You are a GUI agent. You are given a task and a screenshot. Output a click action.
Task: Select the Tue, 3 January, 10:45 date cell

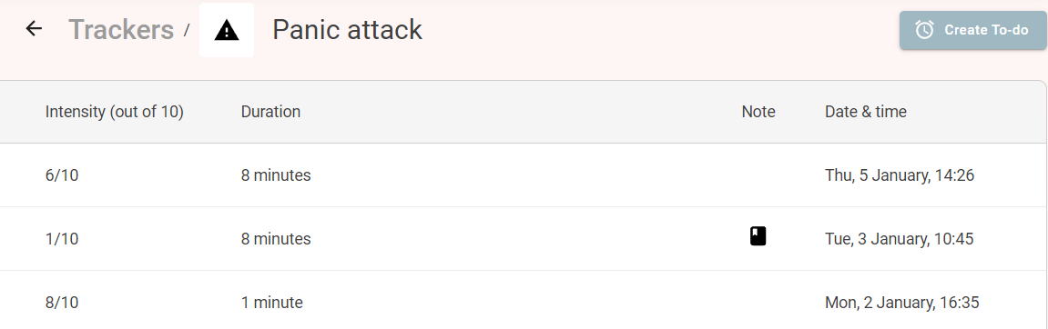(899, 239)
